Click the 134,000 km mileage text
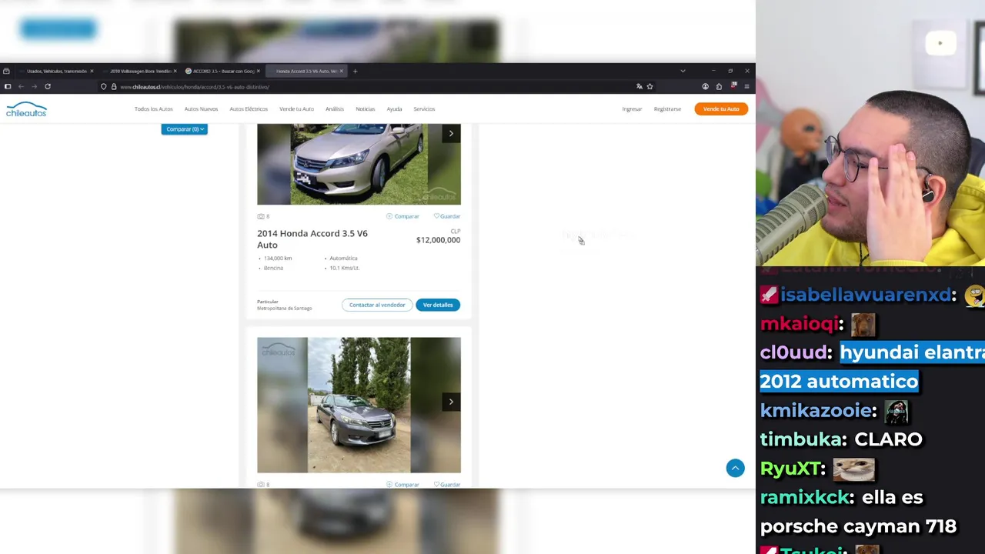 pyautogui.click(x=278, y=259)
